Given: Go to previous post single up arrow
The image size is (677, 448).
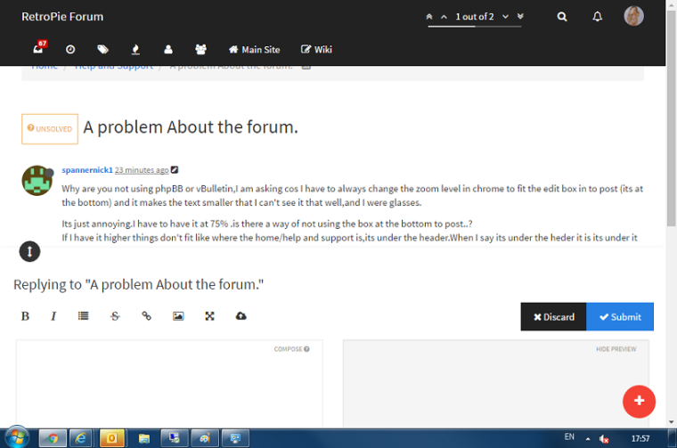Looking at the screenshot, I should click(x=444, y=17).
